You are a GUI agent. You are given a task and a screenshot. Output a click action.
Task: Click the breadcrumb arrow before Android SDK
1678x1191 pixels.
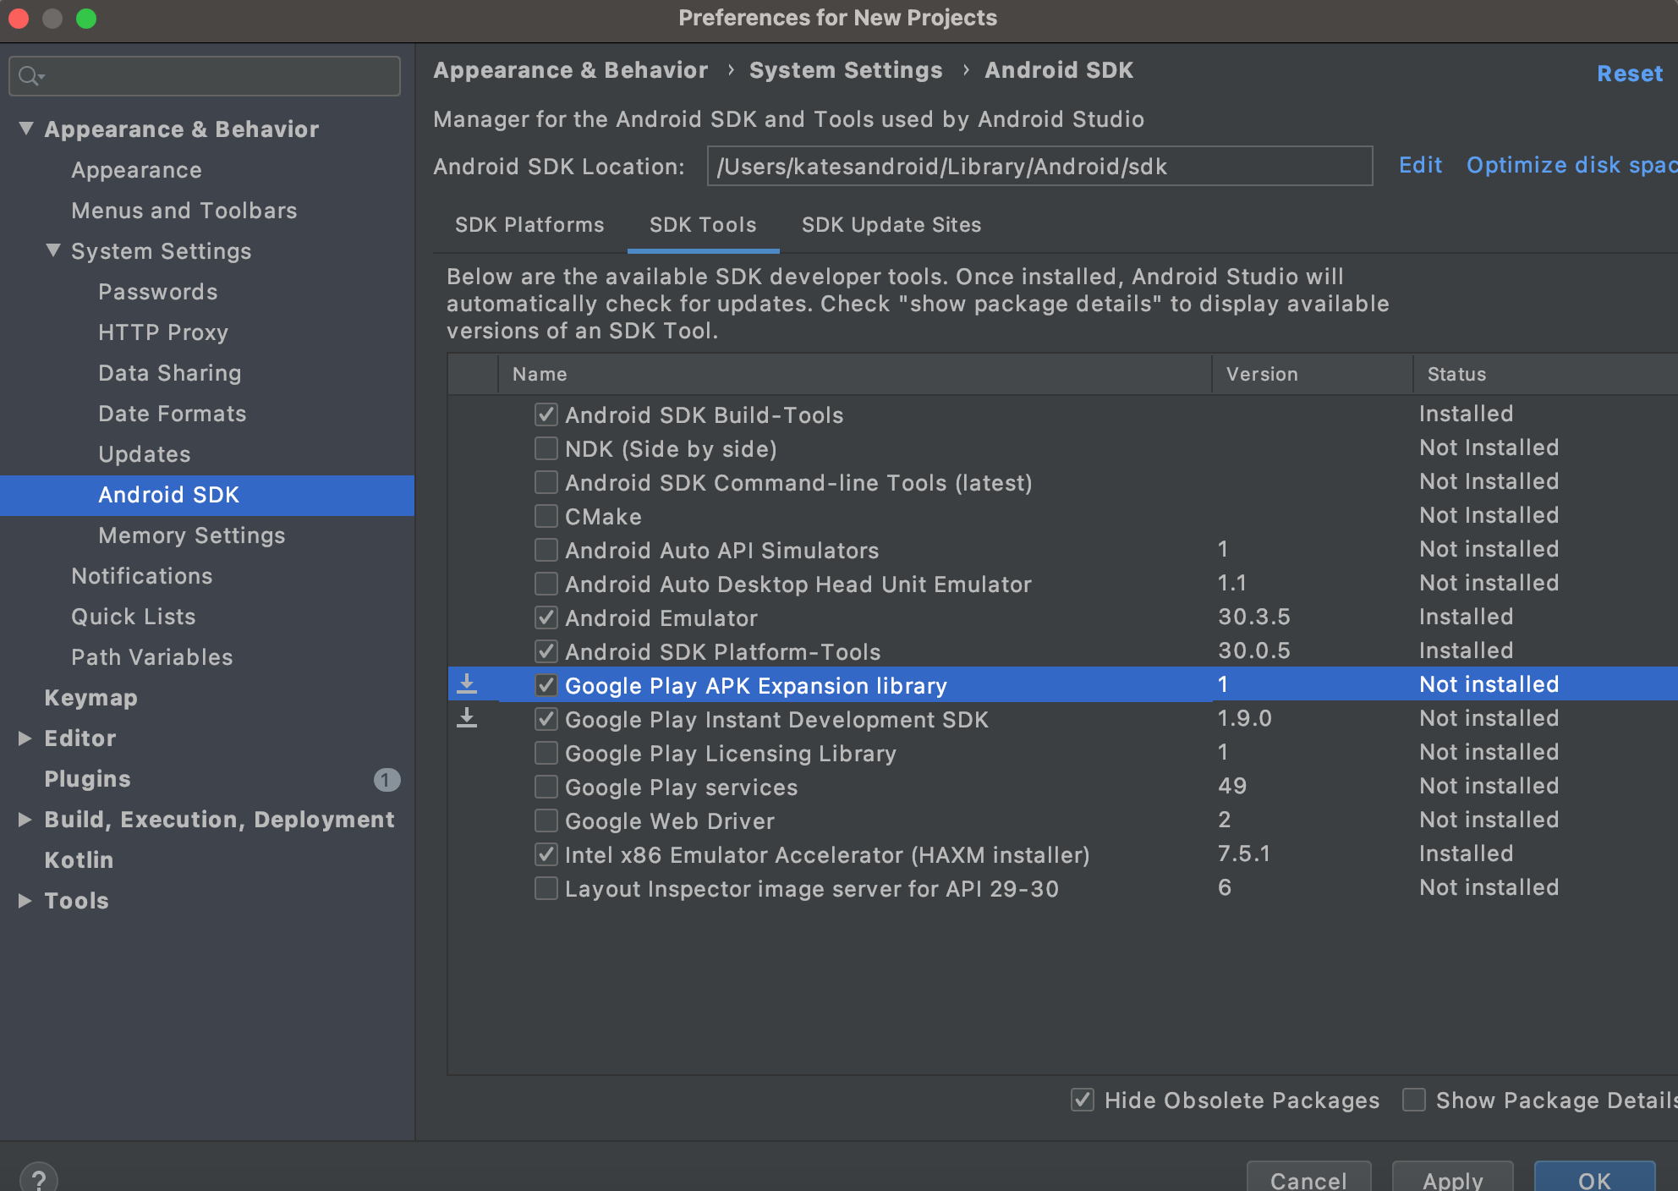point(965,70)
